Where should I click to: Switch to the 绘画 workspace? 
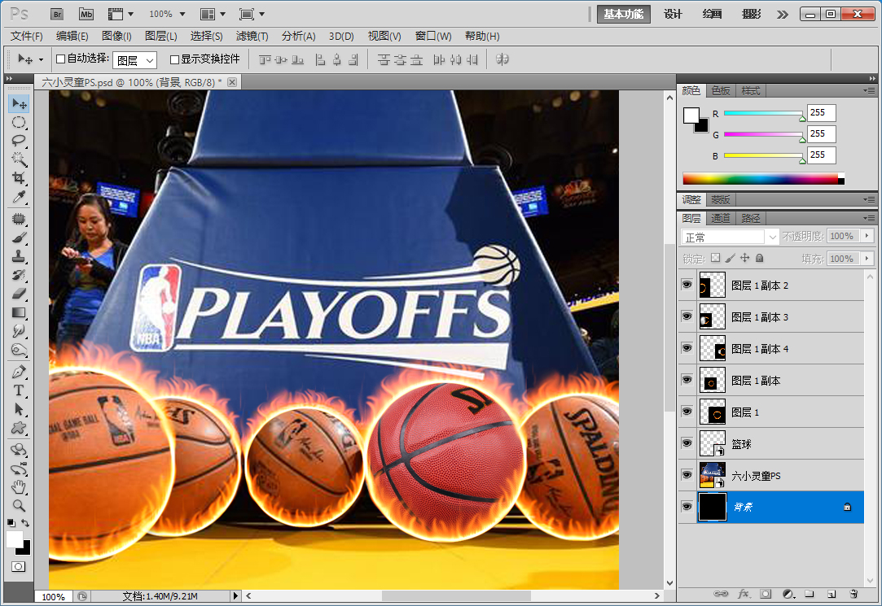coord(712,14)
